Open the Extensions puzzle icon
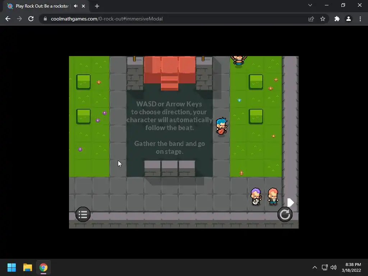Screen dimensions: 368x276 (337, 19)
